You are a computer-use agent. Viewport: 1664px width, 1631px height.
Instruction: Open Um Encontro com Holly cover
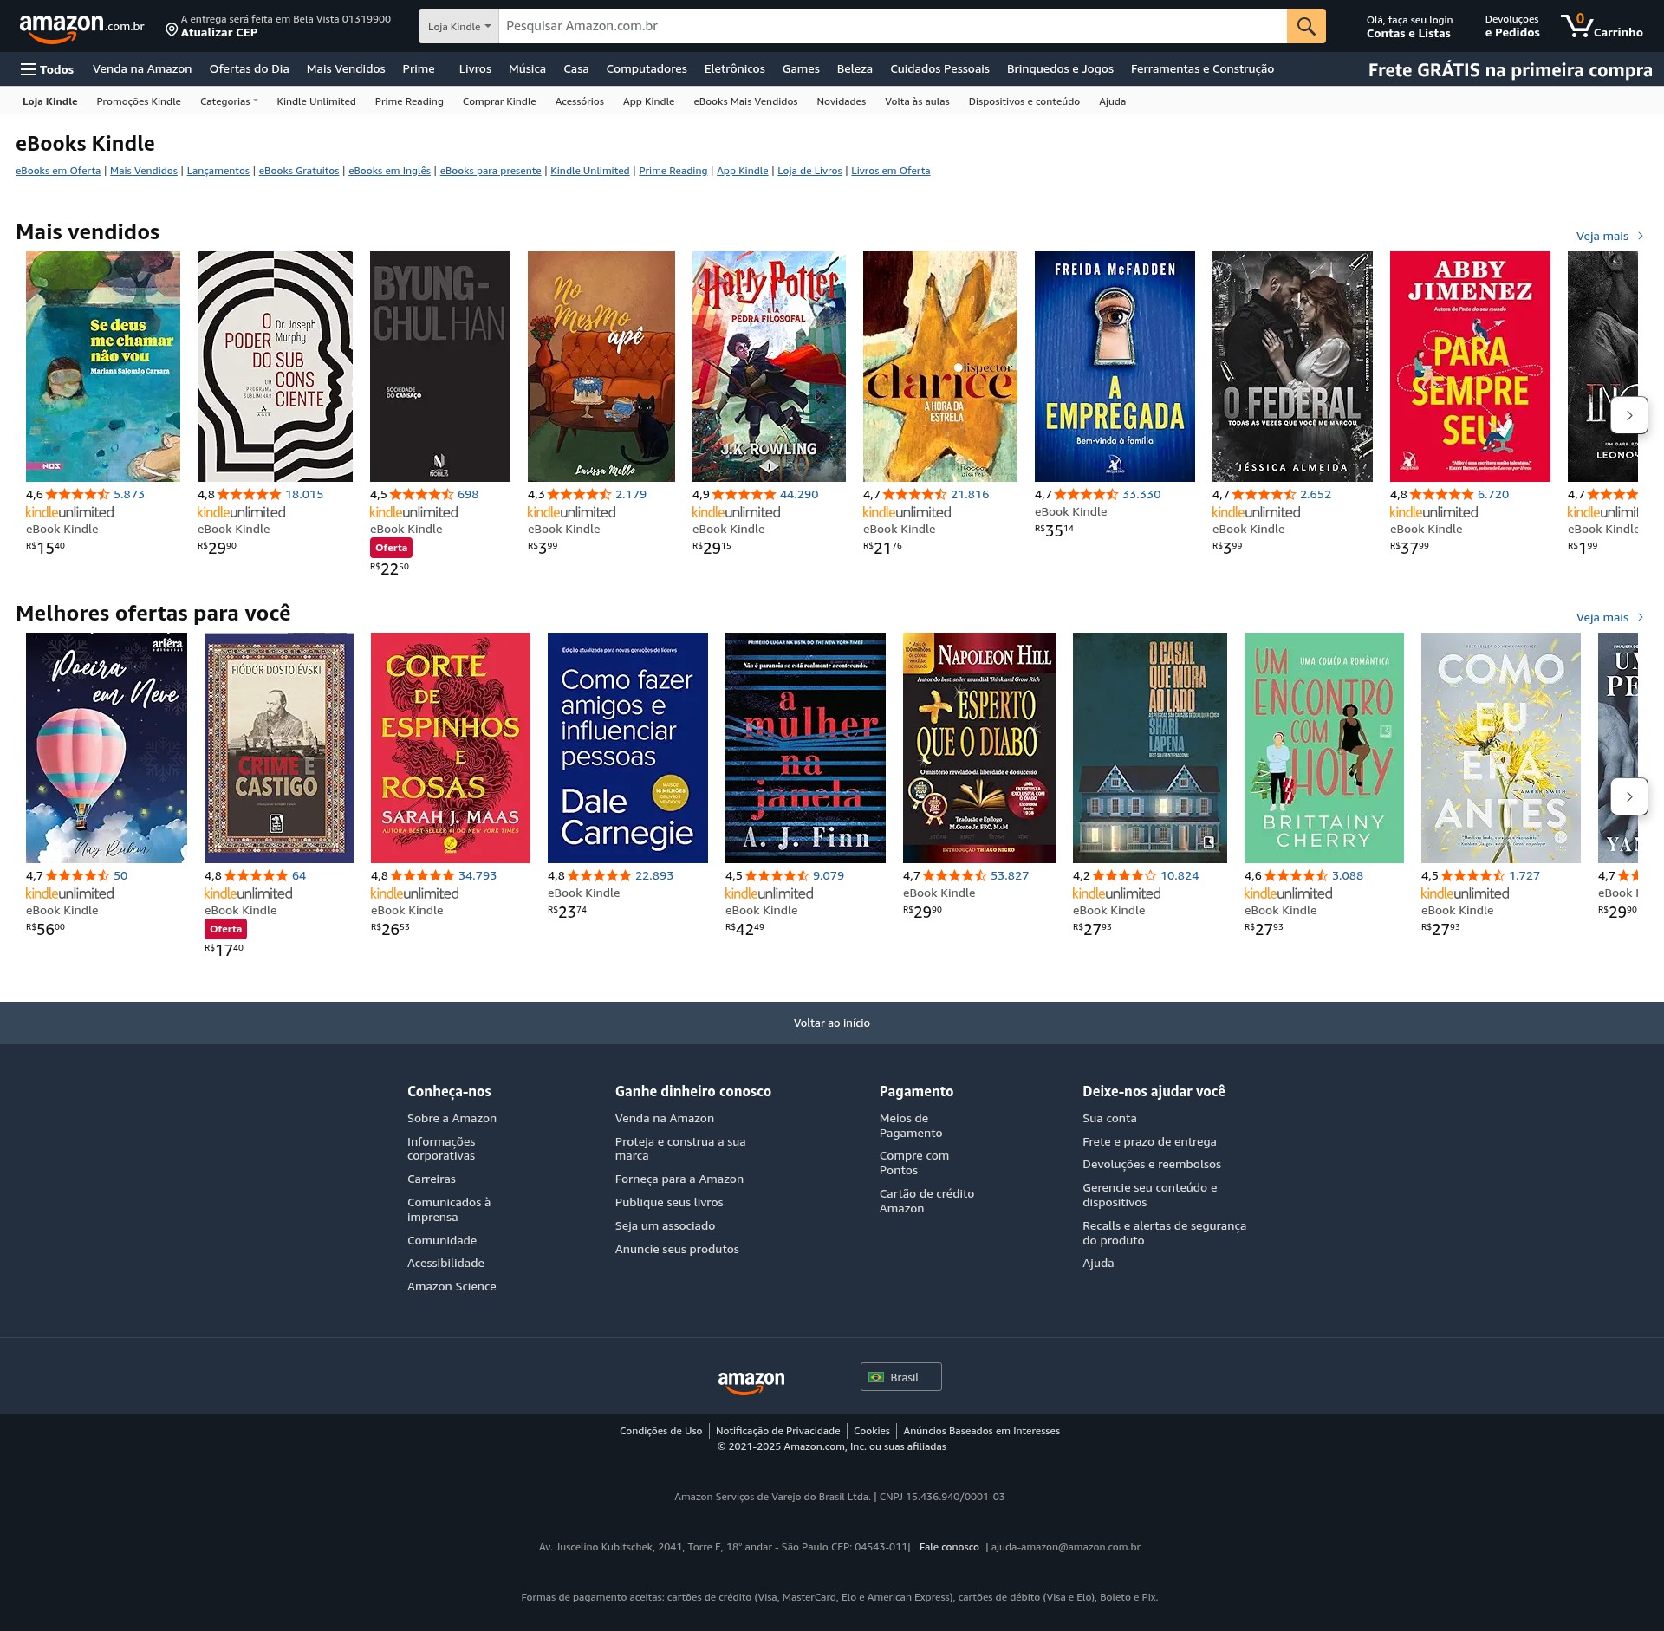click(x=1324, y=748)
